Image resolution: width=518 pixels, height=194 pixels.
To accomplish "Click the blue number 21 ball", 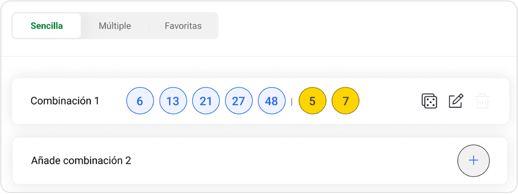I will point(206,101).
